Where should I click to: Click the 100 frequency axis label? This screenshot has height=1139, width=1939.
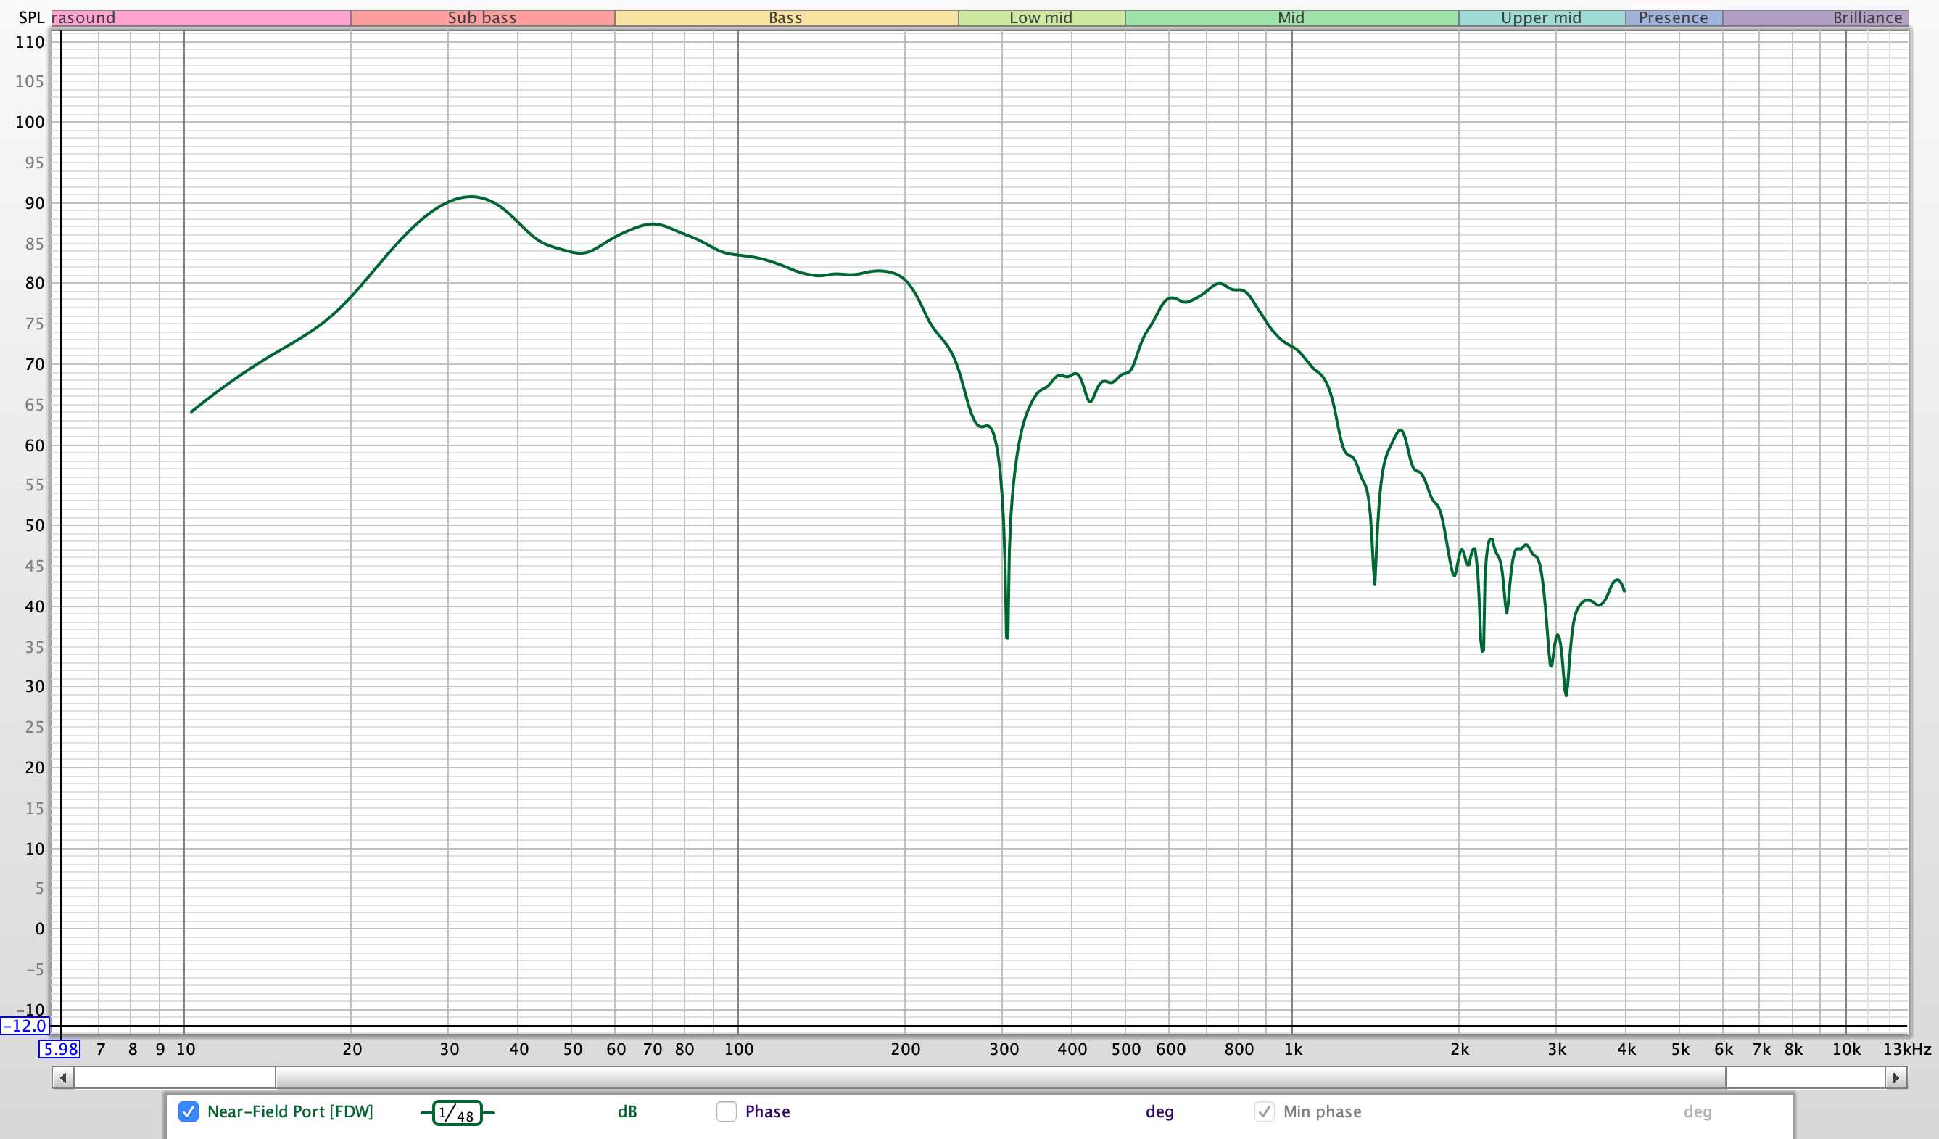tap(739, 1049)
